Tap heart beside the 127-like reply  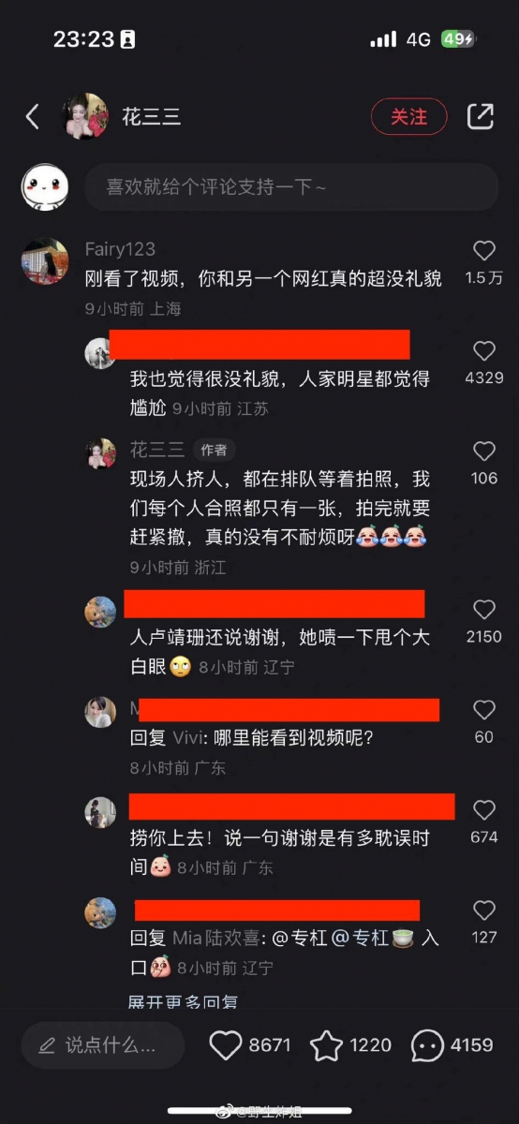484,910
